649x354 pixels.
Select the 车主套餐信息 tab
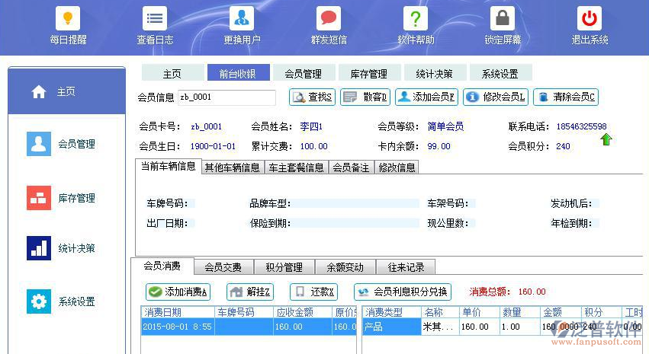[x=297, y=167]
